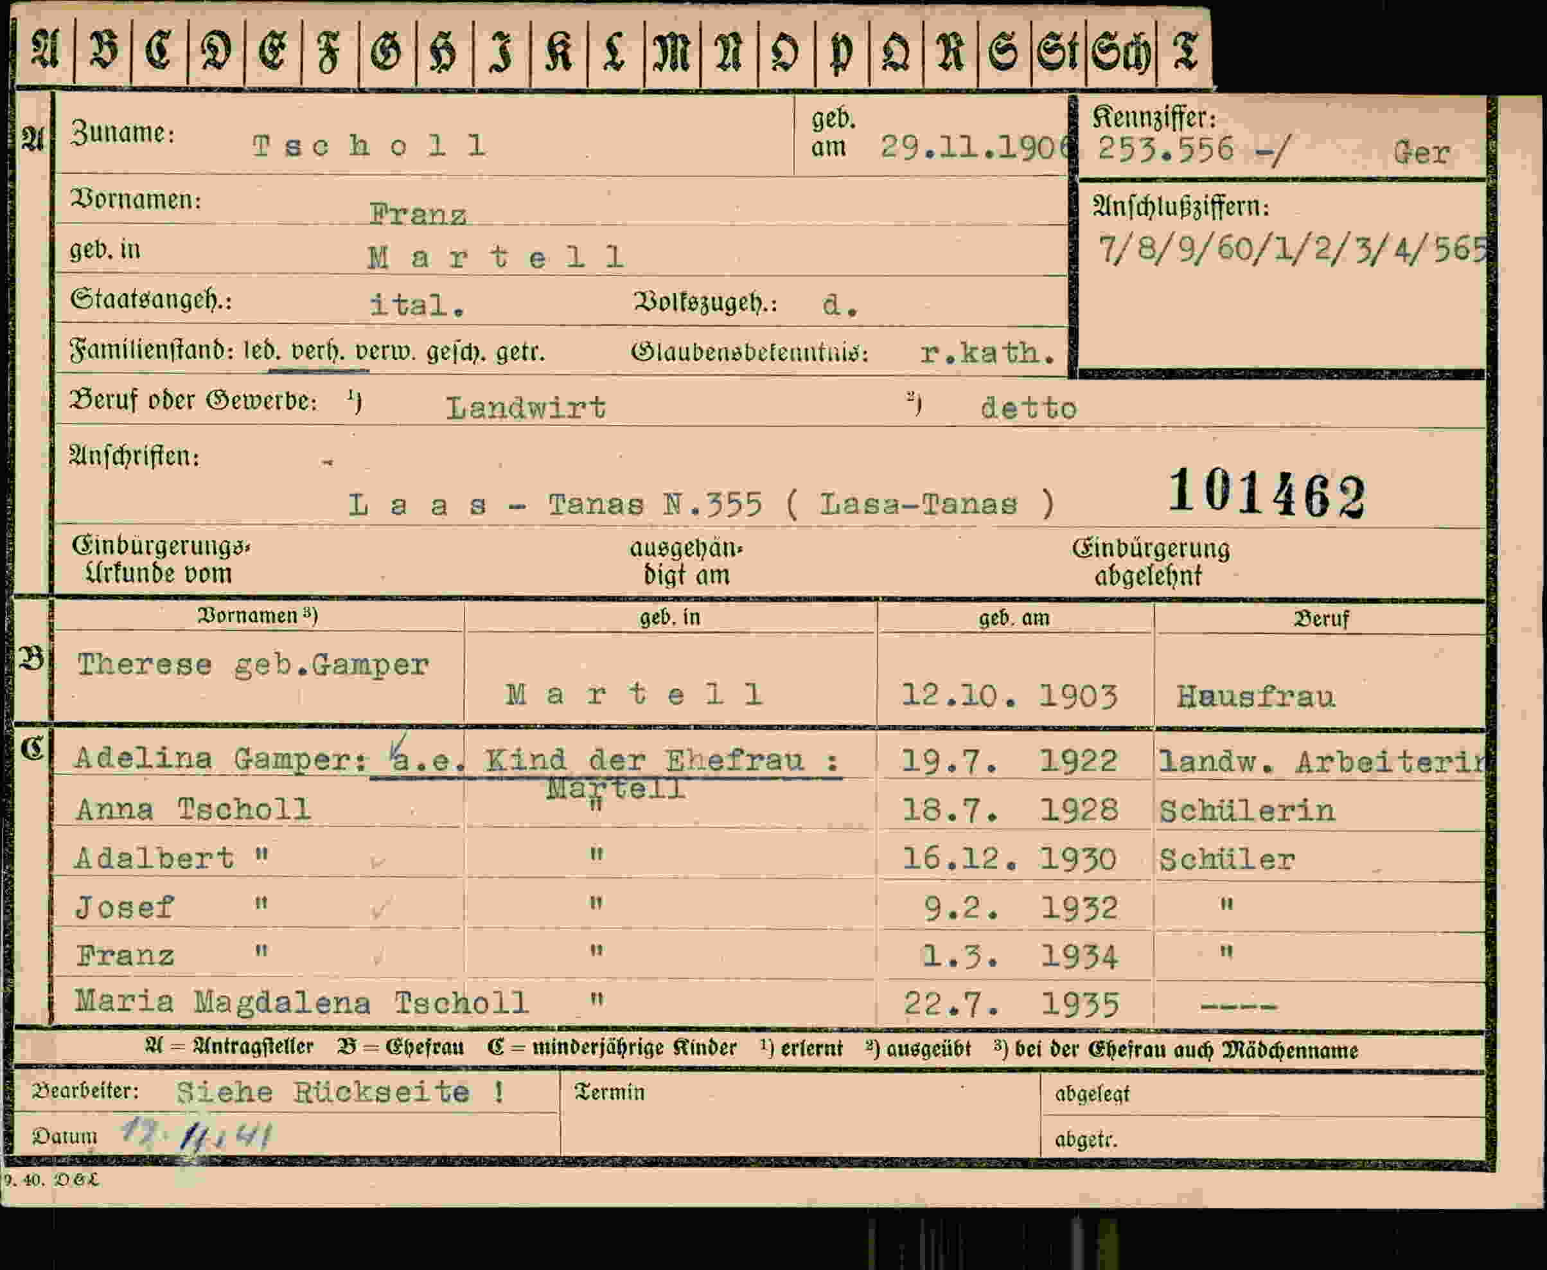1547x1270 pixels.
Task: Click the surname value Tscholl
Action: tap(369, 147)
